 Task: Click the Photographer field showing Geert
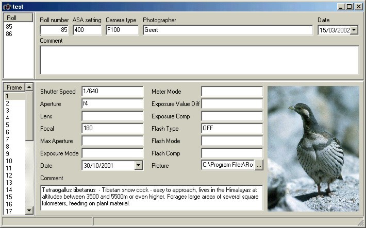tap(228, 30)
